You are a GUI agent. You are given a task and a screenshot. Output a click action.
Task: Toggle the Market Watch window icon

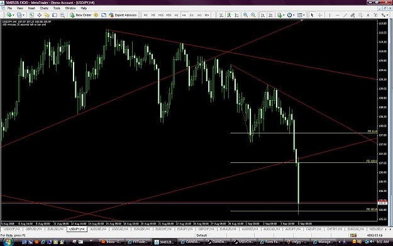(x=31, y=15)
